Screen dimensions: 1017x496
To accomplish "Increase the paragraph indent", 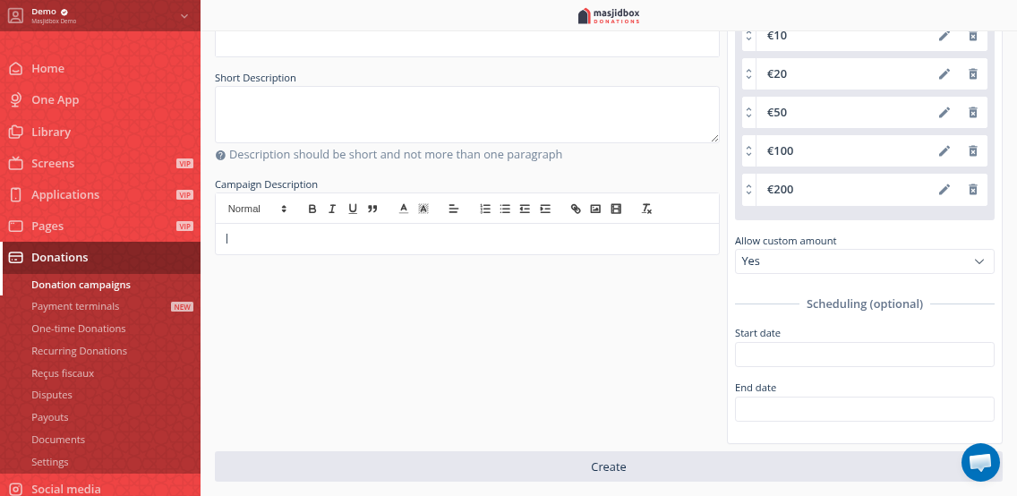I will pos(545,209).
